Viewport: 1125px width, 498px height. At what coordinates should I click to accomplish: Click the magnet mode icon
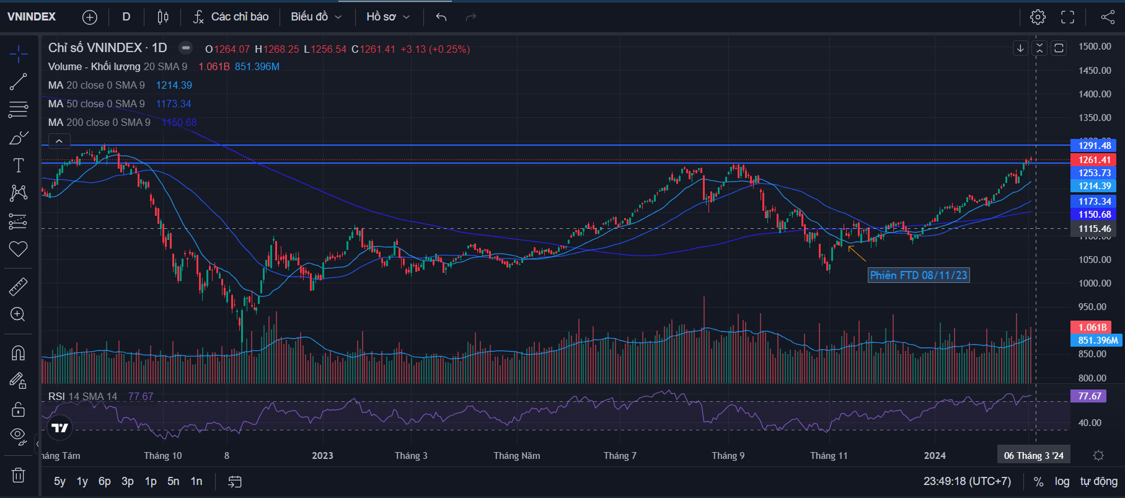(x=19, y=353)
